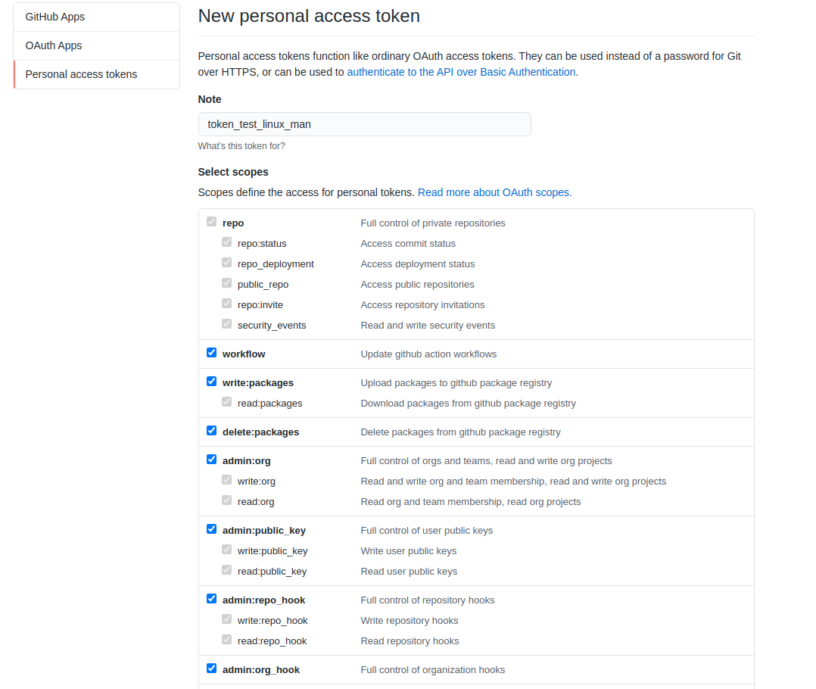Open the GitHub Apps settings page
This screenshot has height=689, width=816.
55,16
